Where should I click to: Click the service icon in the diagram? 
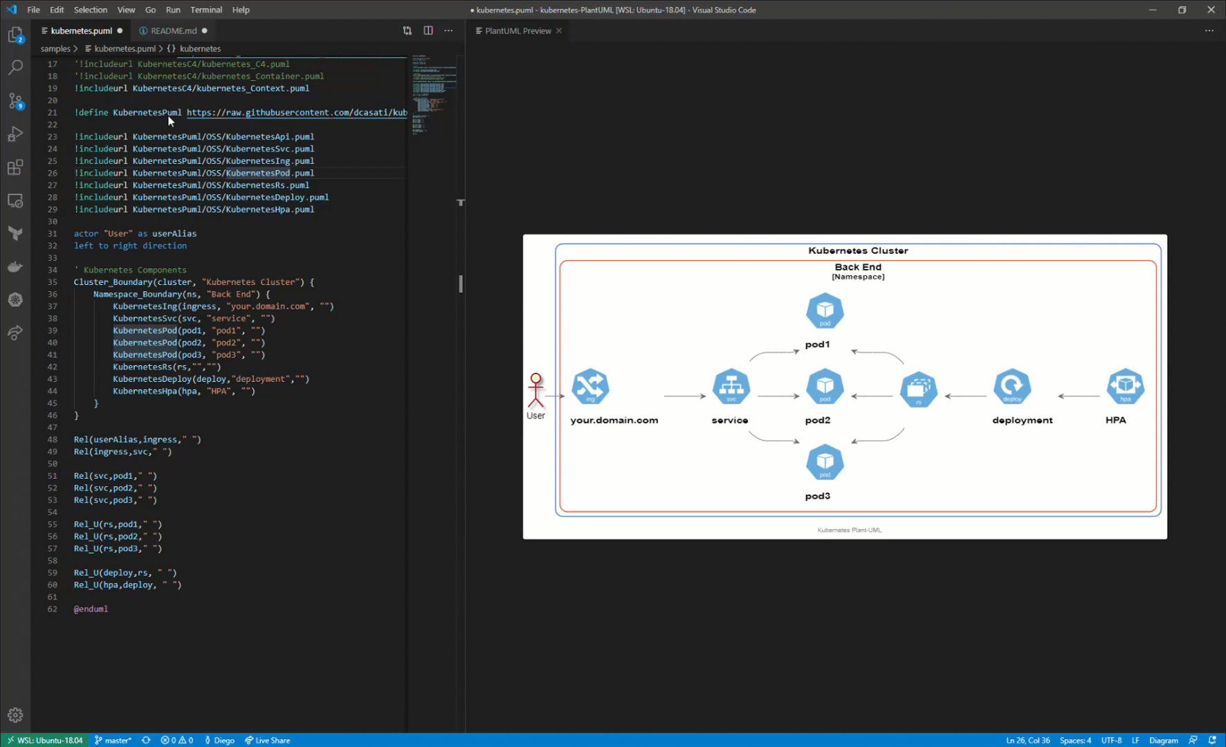pos(731,386)
